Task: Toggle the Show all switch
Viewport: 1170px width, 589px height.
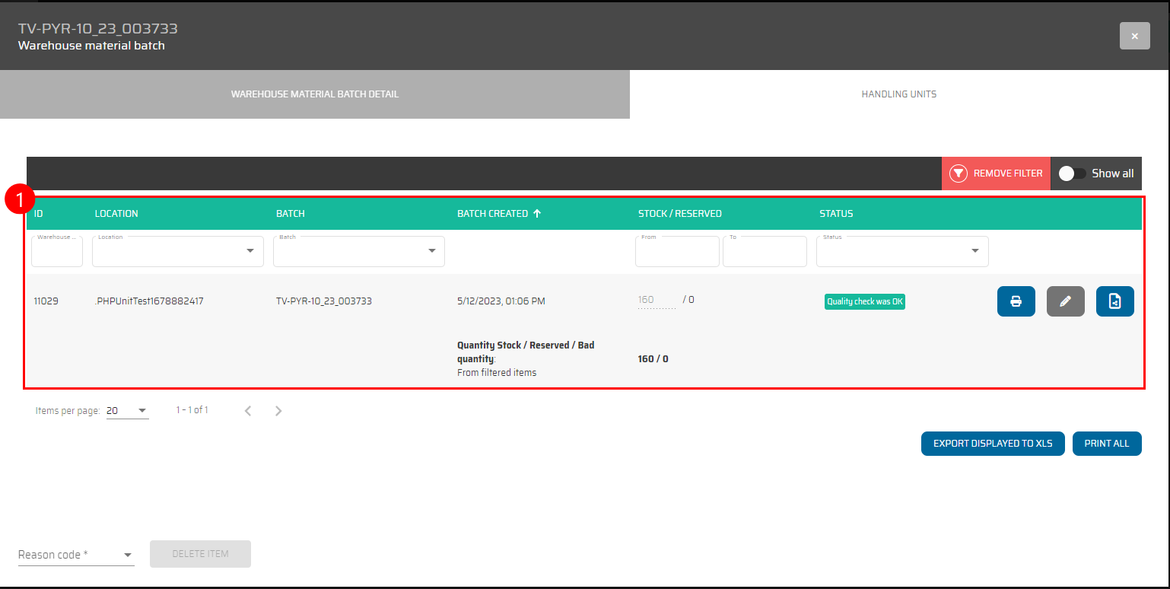Action: tap(1072, 174)
